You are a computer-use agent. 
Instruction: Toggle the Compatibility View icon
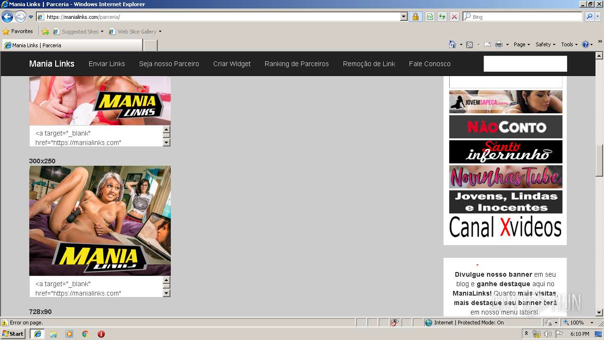click(x=430, y=17)
